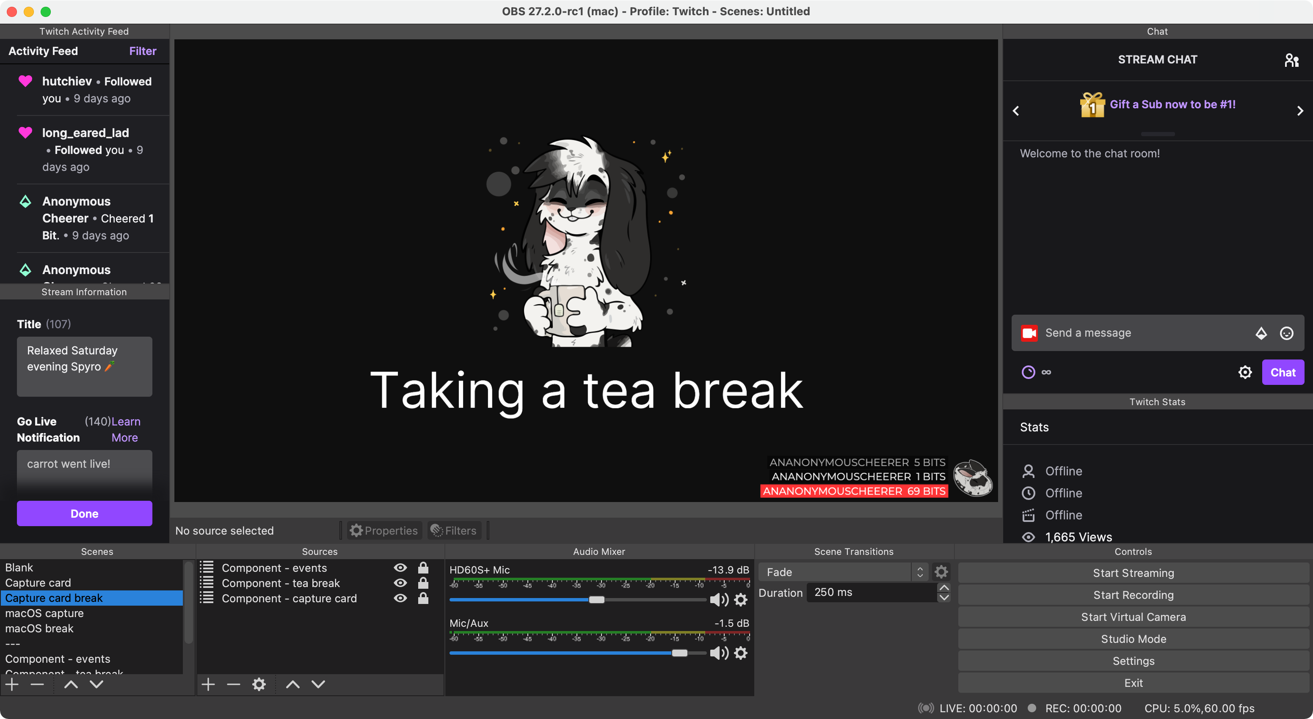Open the emote picker in chat
Viewport: 1313px width, 719px height.
(x=1286, y=333)
